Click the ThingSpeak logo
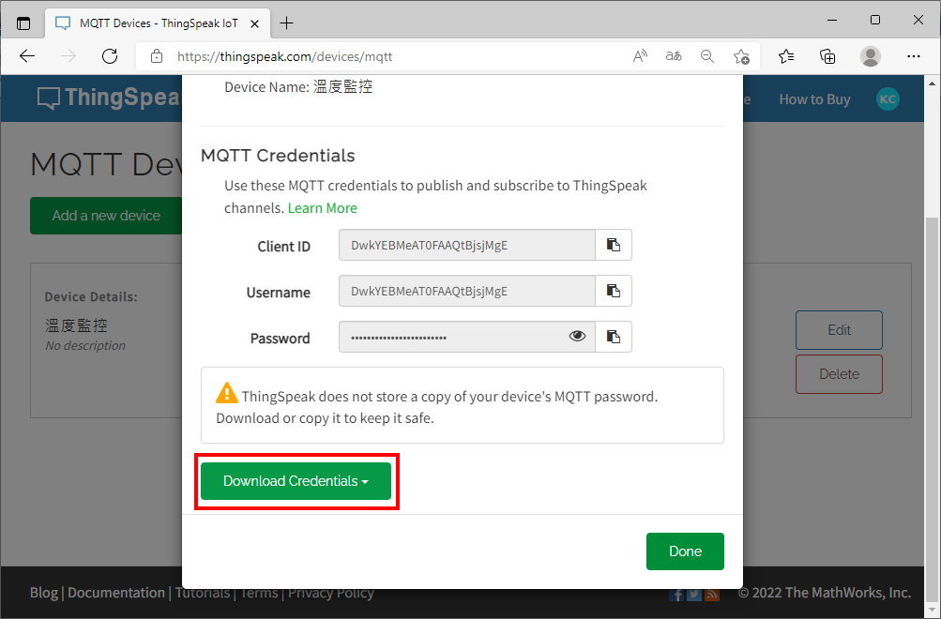The height and width of the screenshot is (619, 941). (x=109, y=98)
